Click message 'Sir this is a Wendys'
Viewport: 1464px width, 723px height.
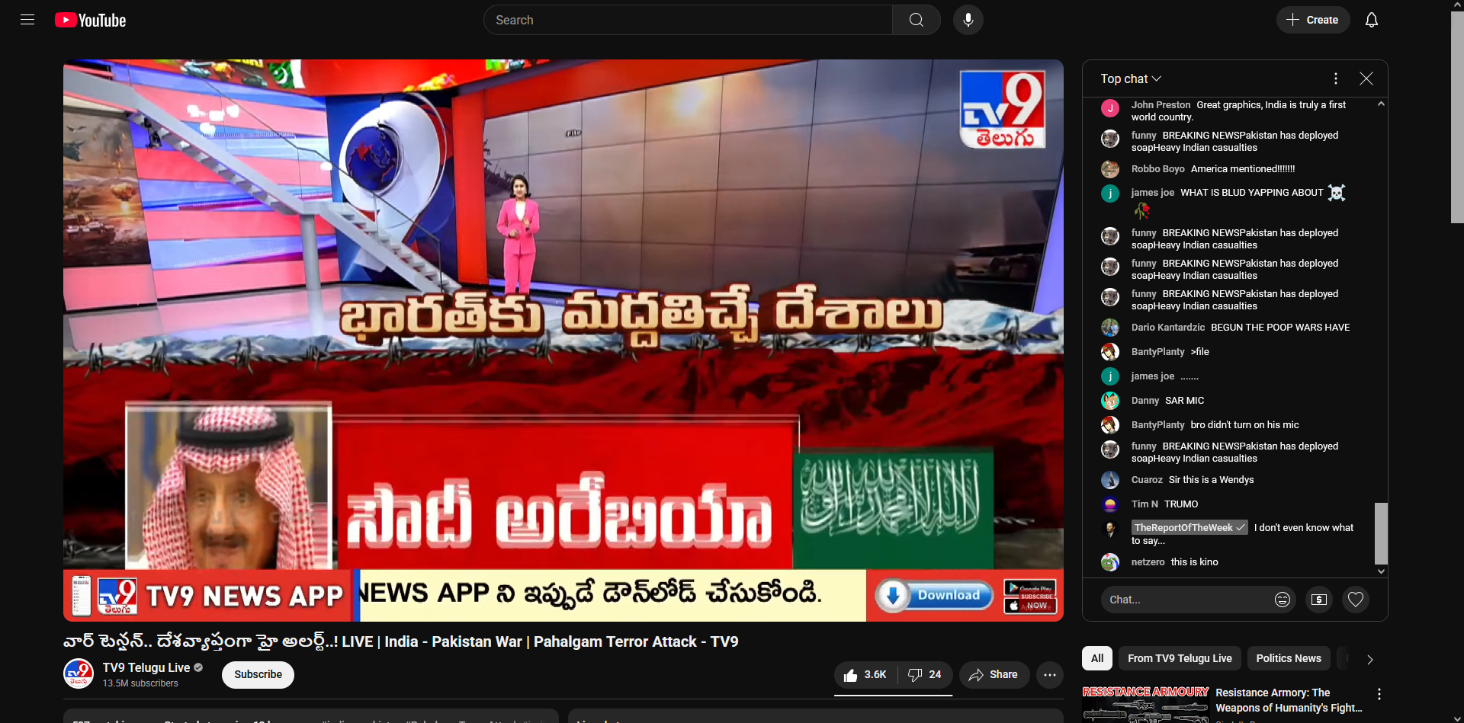click(1211, 480)
